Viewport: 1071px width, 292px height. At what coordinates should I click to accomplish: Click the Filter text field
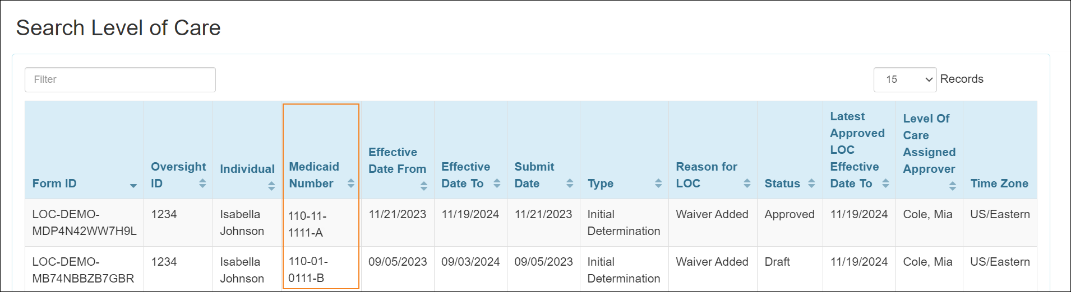click(x=120, y=79)
